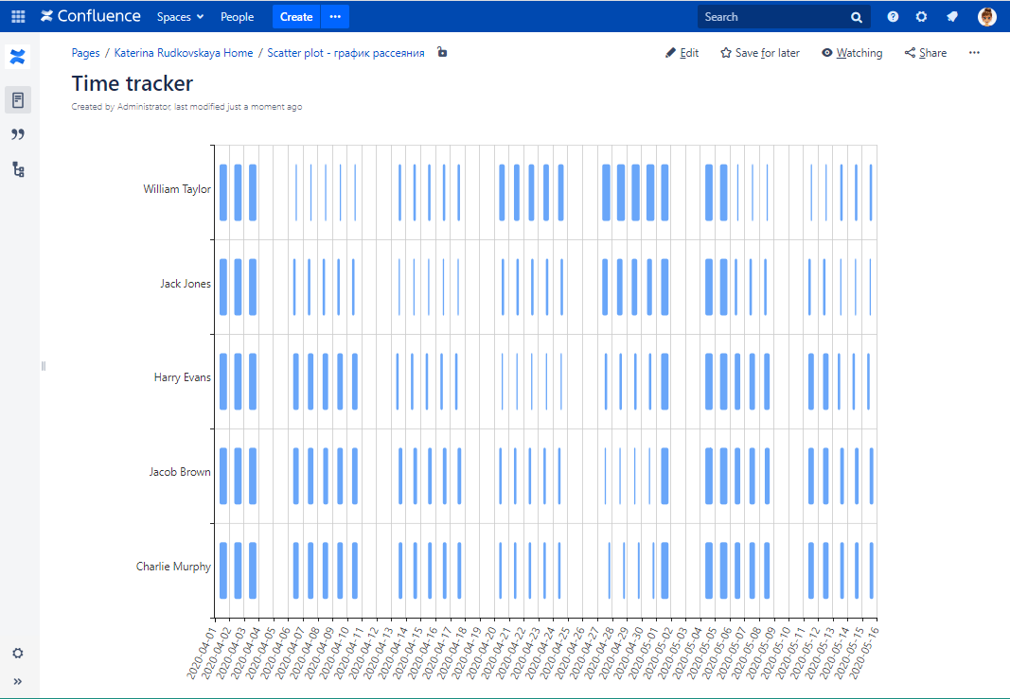This screenshot has width=1010, height=699.
Task: Collapse the sidebar using the edge handle
Action: click(x=42, y=365)
